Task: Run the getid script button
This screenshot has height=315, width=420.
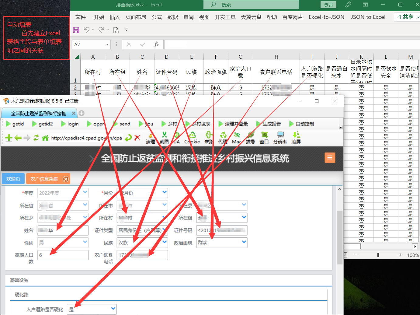Action: [x=15, y=124]
